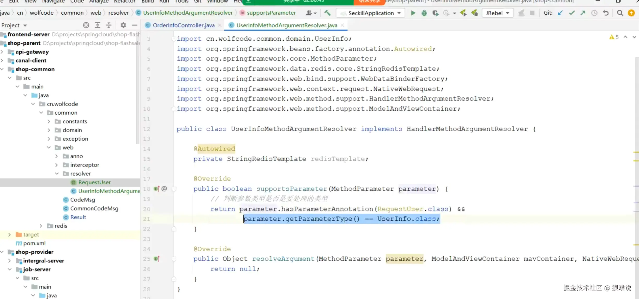This screenshot has width=639, height=299.
Task: Collapse the resolver folder
Action: click(x=57, y=173)
